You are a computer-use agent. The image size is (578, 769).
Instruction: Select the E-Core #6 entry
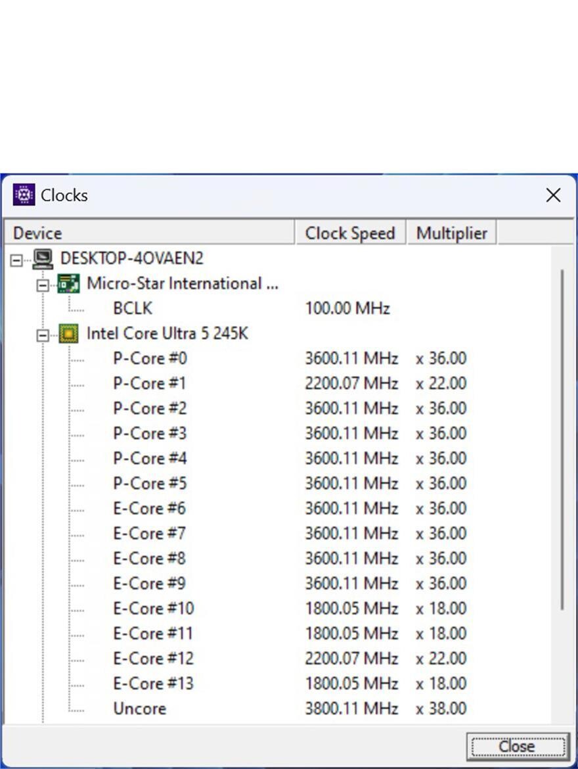pyautogui.click(x=150, y=508)
